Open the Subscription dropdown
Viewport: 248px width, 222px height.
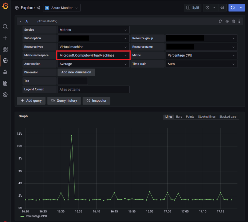(x=94, y=38)
